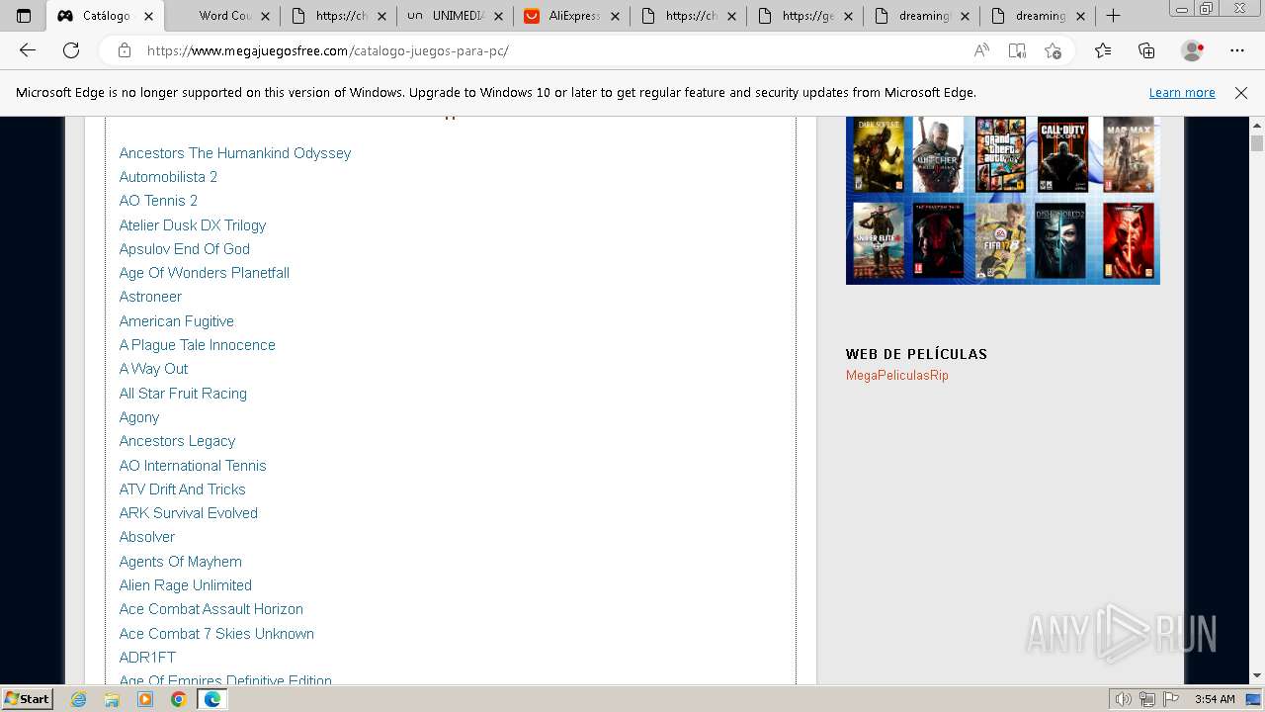Open the Windows Start menu
Screen dimensions: 1265x712
pyautogui.click(x=28, y=699)
